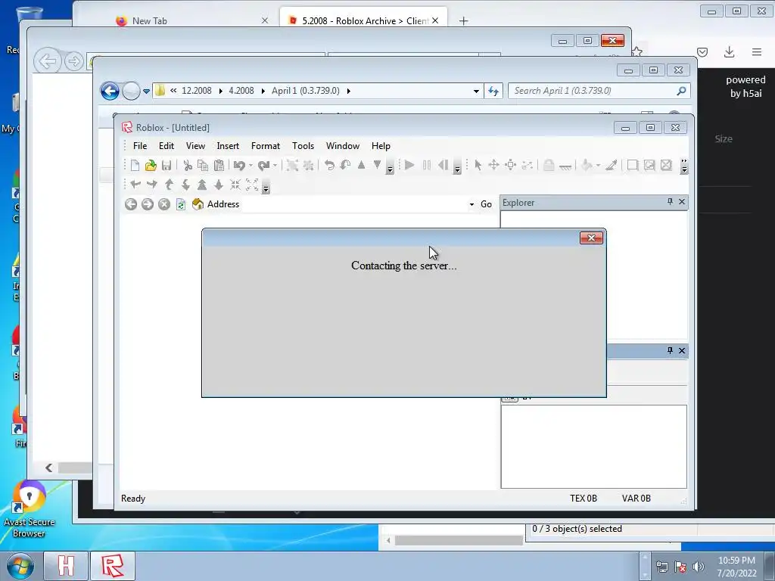Click the Go button
The width and height of the screenshot is (775, 581).
(486, 204)
